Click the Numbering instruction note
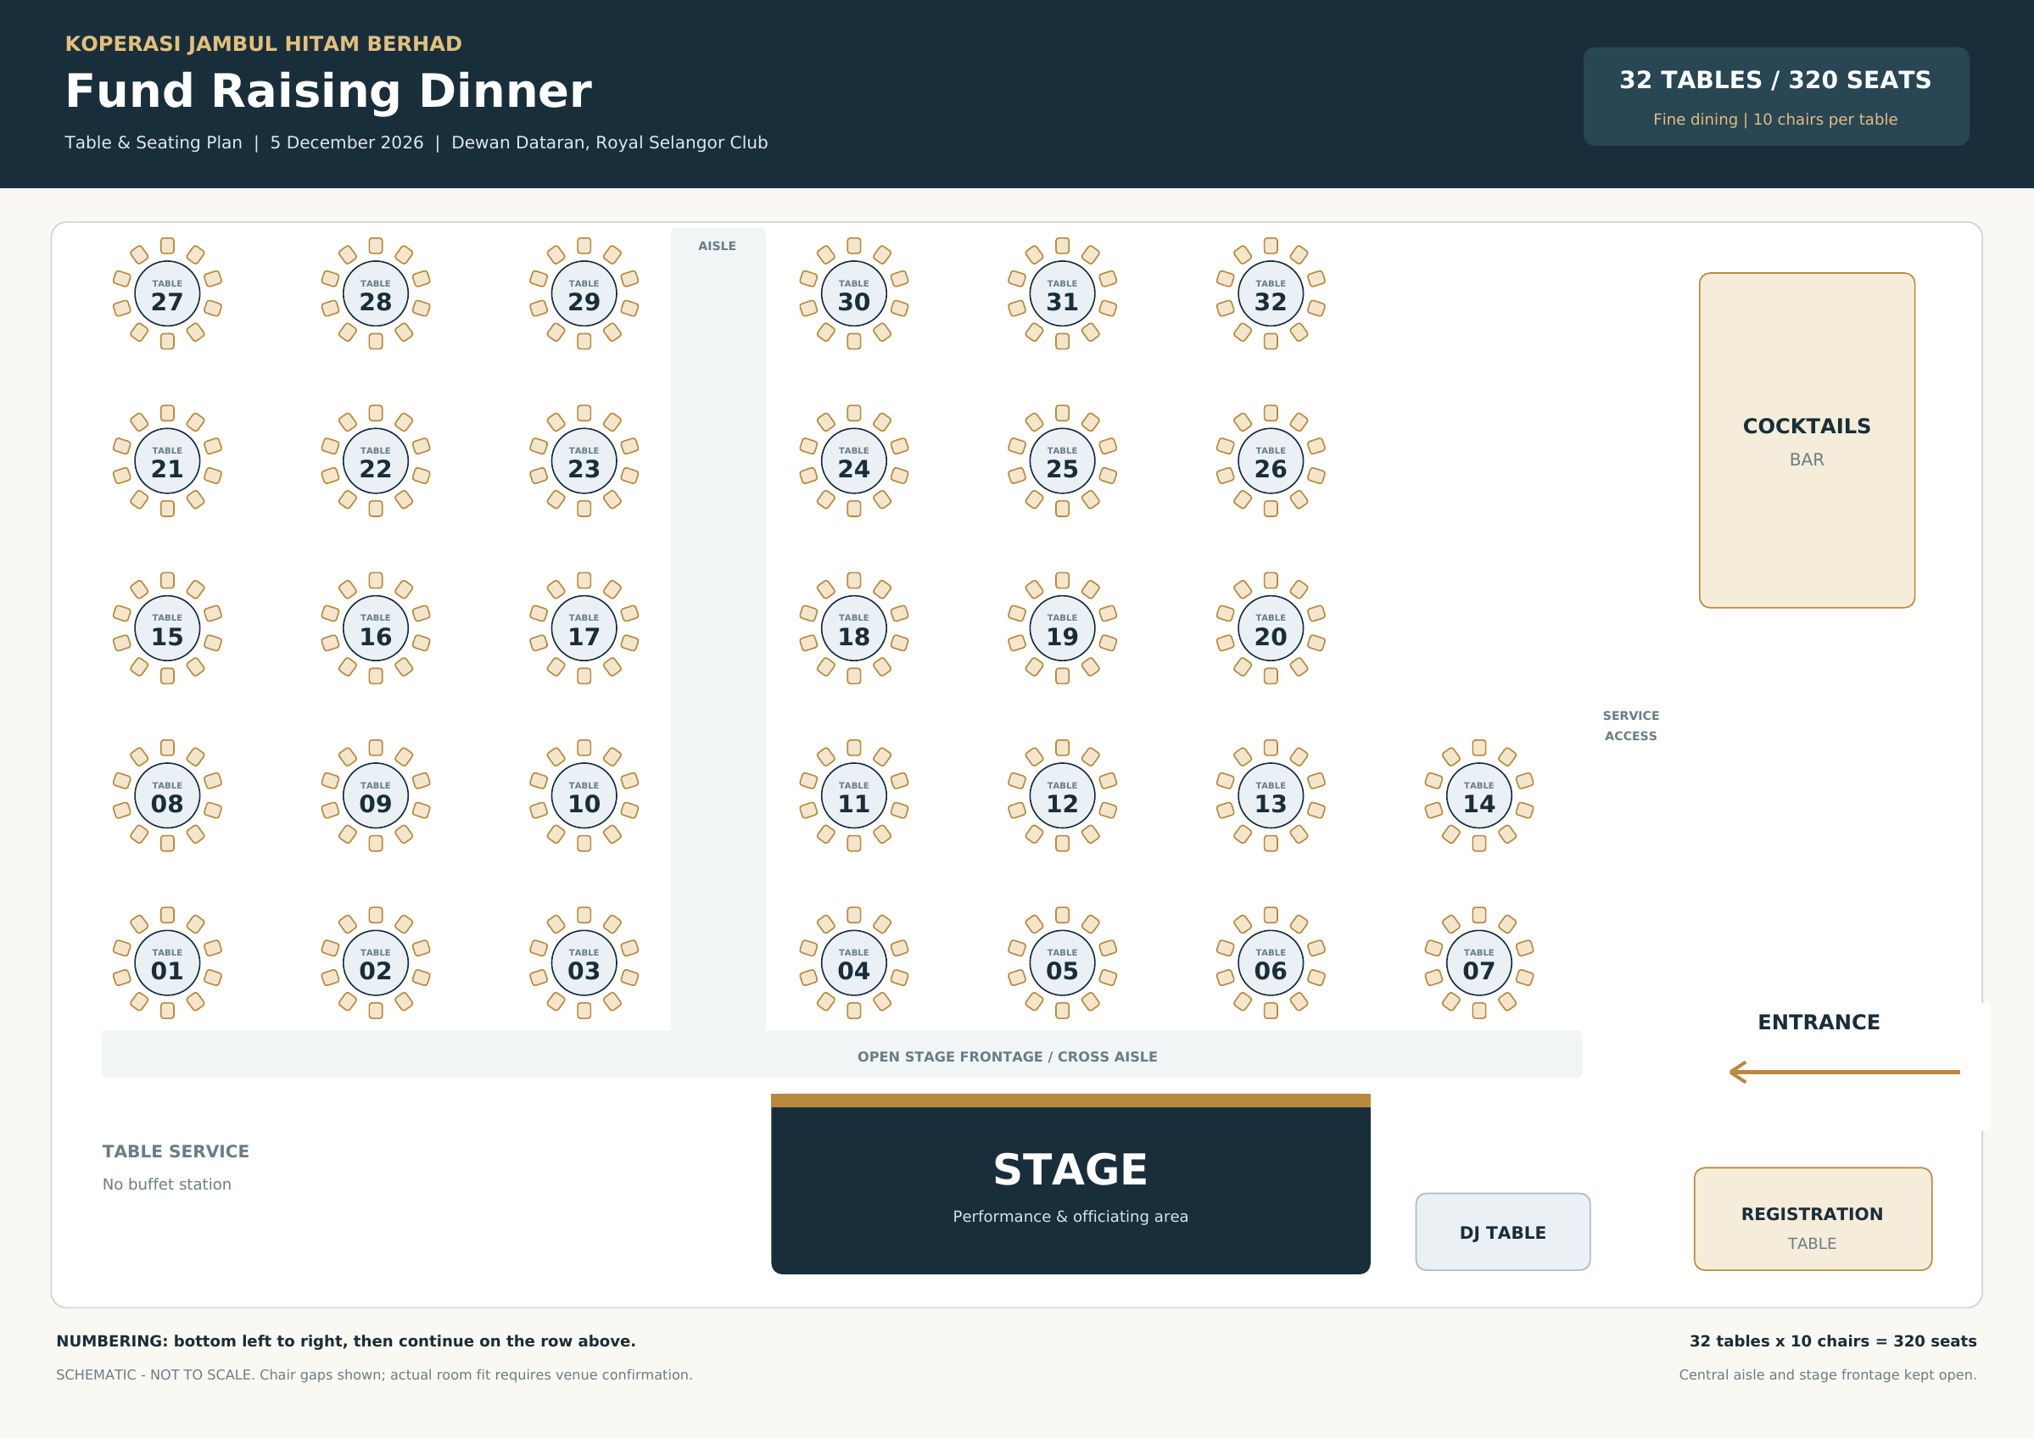 pos(345,1340)
